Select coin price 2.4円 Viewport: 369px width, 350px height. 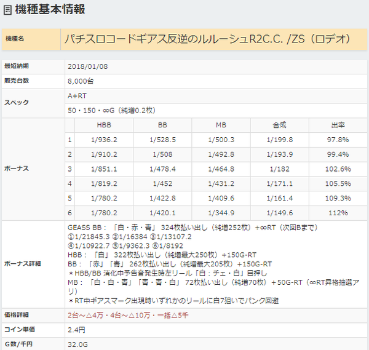pos(76,330)
